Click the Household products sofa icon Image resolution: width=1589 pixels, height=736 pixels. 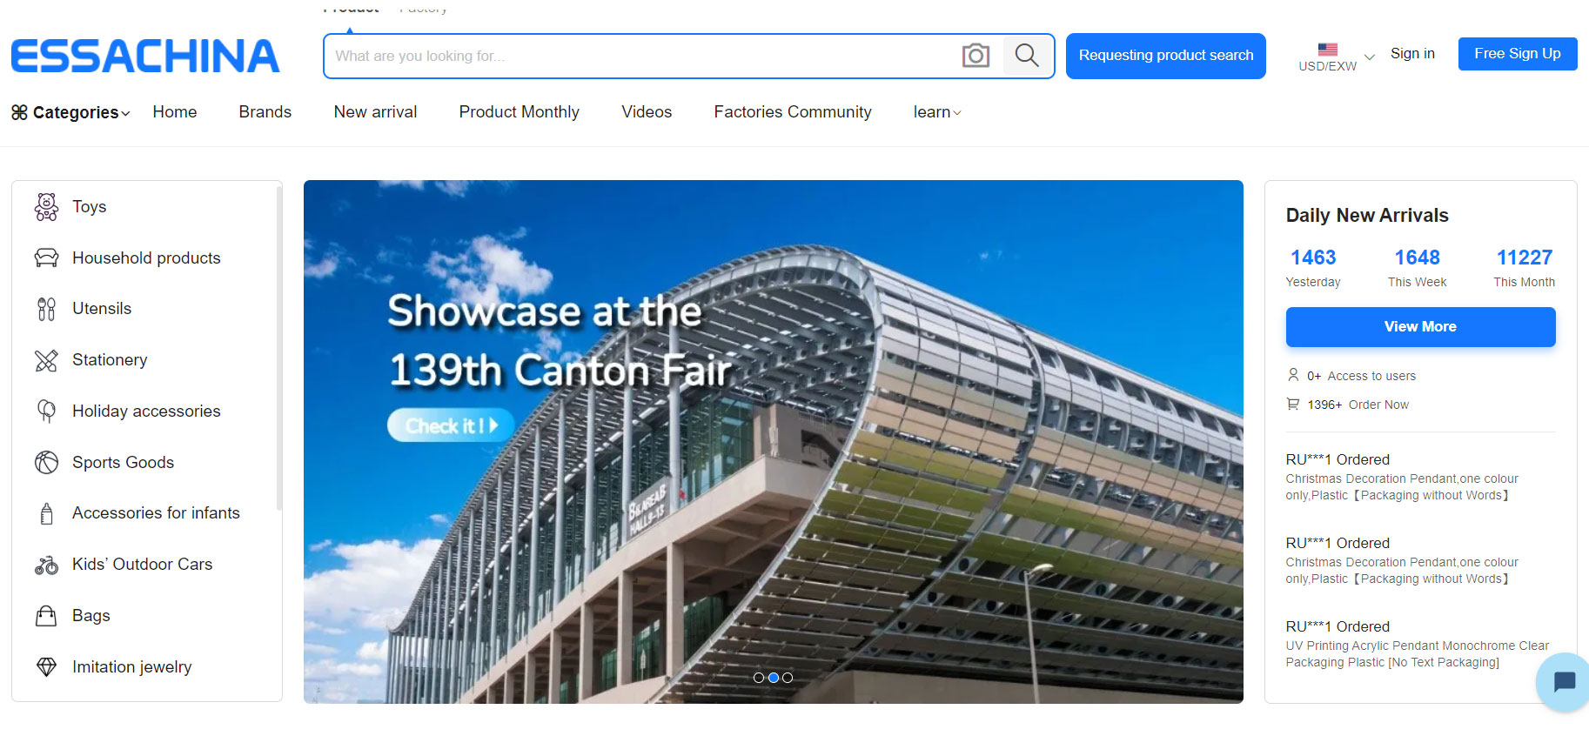[x=46, y=258]
